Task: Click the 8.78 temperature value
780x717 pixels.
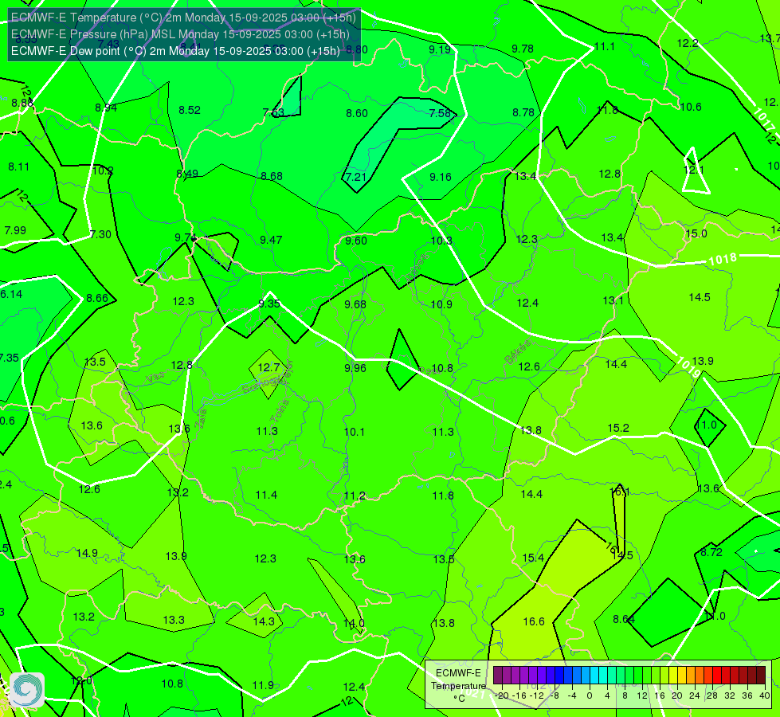Action: click(523, 112)
